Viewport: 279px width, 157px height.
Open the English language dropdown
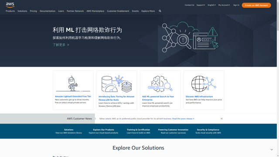(x=211, y=5)
